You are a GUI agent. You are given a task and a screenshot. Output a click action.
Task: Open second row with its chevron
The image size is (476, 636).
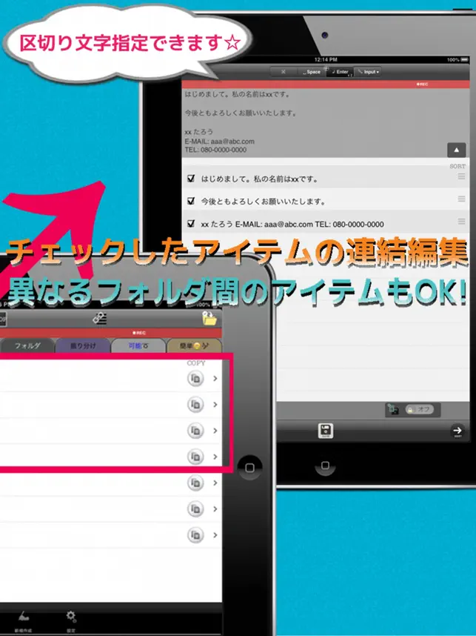pyautogui.click(x=215, y=405)
